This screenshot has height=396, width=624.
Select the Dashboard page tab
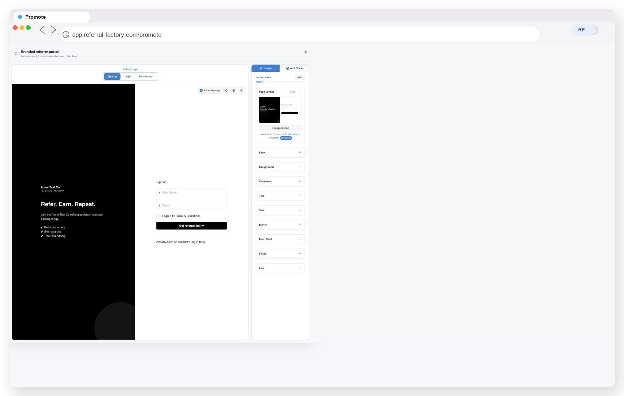point(146,77)
